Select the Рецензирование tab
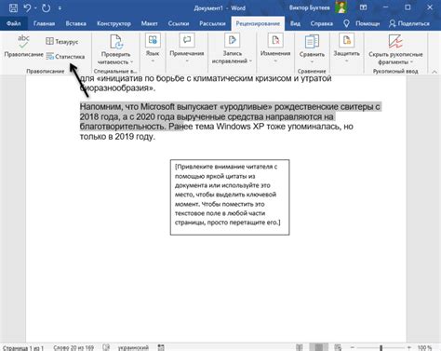 tap(258, 23)
